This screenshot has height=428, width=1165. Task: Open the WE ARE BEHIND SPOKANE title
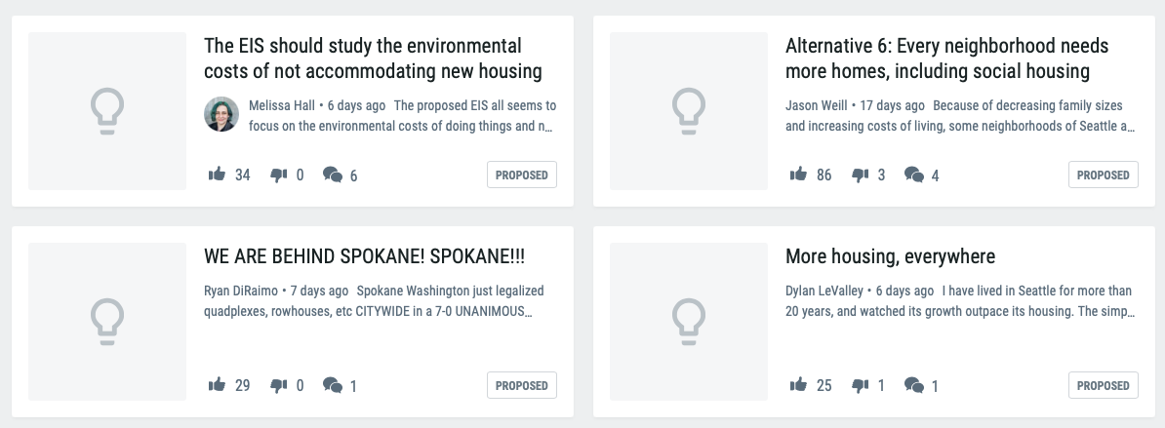(x=364, y=256)
